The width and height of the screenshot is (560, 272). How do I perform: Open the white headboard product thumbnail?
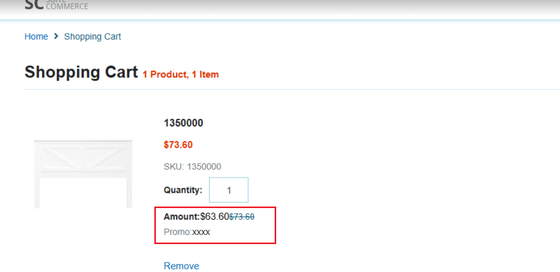83,173
